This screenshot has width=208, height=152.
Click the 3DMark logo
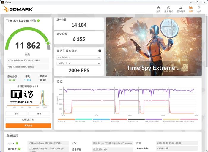18,9
